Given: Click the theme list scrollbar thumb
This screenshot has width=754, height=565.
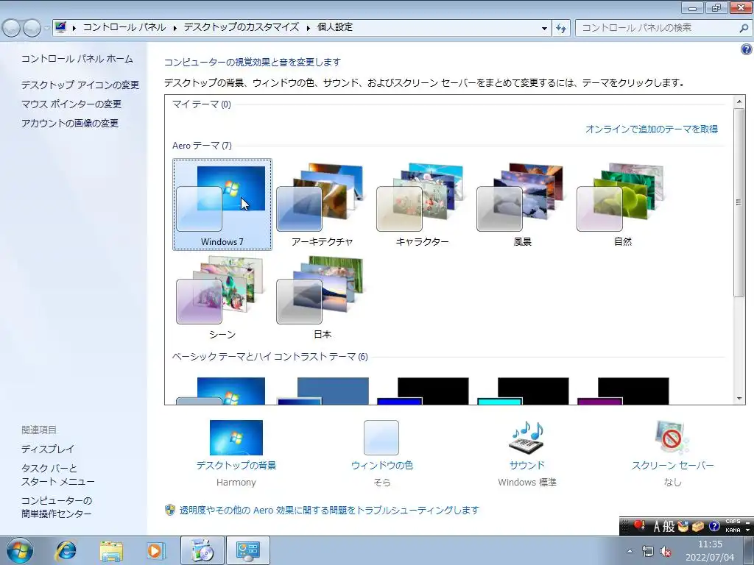Looking at the screenshot, I should tap(739, 202).
